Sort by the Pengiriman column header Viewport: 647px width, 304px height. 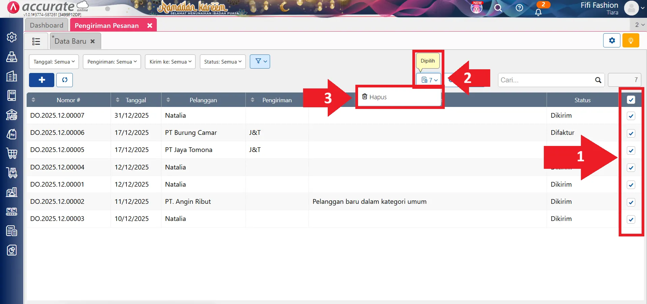coord(277,100)
